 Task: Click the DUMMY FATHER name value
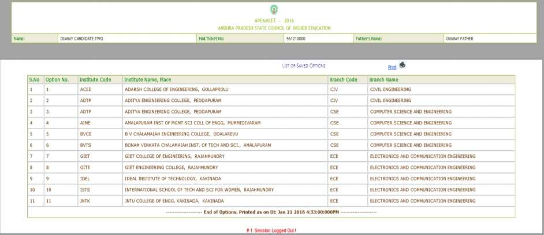tap(459, 39)
